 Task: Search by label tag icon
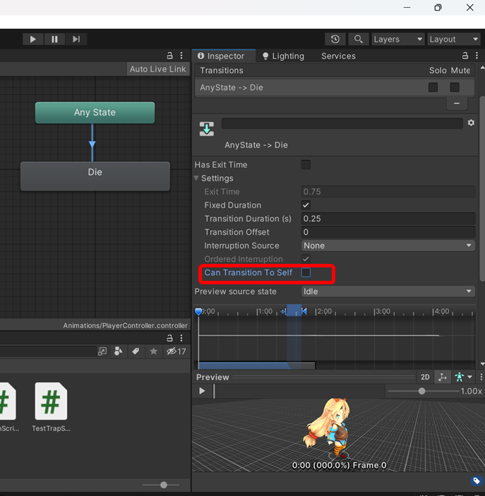[136, 351]
